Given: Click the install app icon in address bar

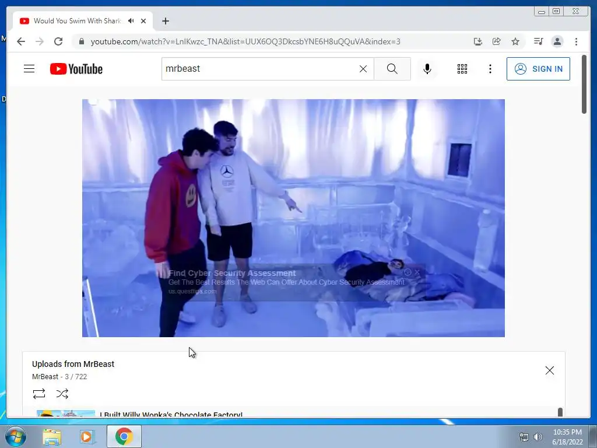Looking at the screenshot, I should [x=478, y=41].
